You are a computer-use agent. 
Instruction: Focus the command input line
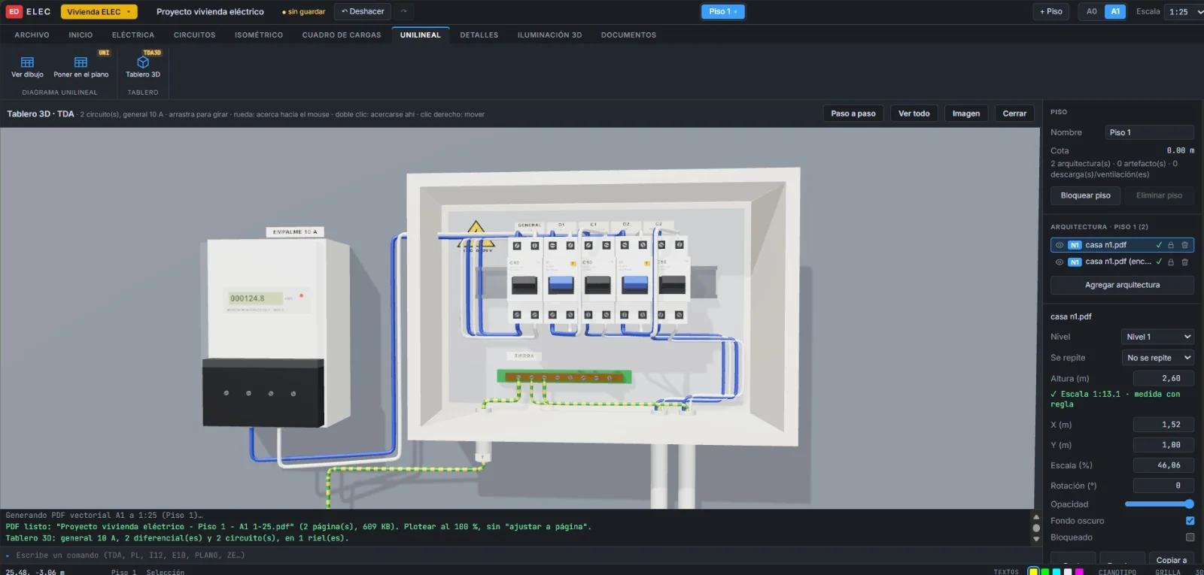519,555
